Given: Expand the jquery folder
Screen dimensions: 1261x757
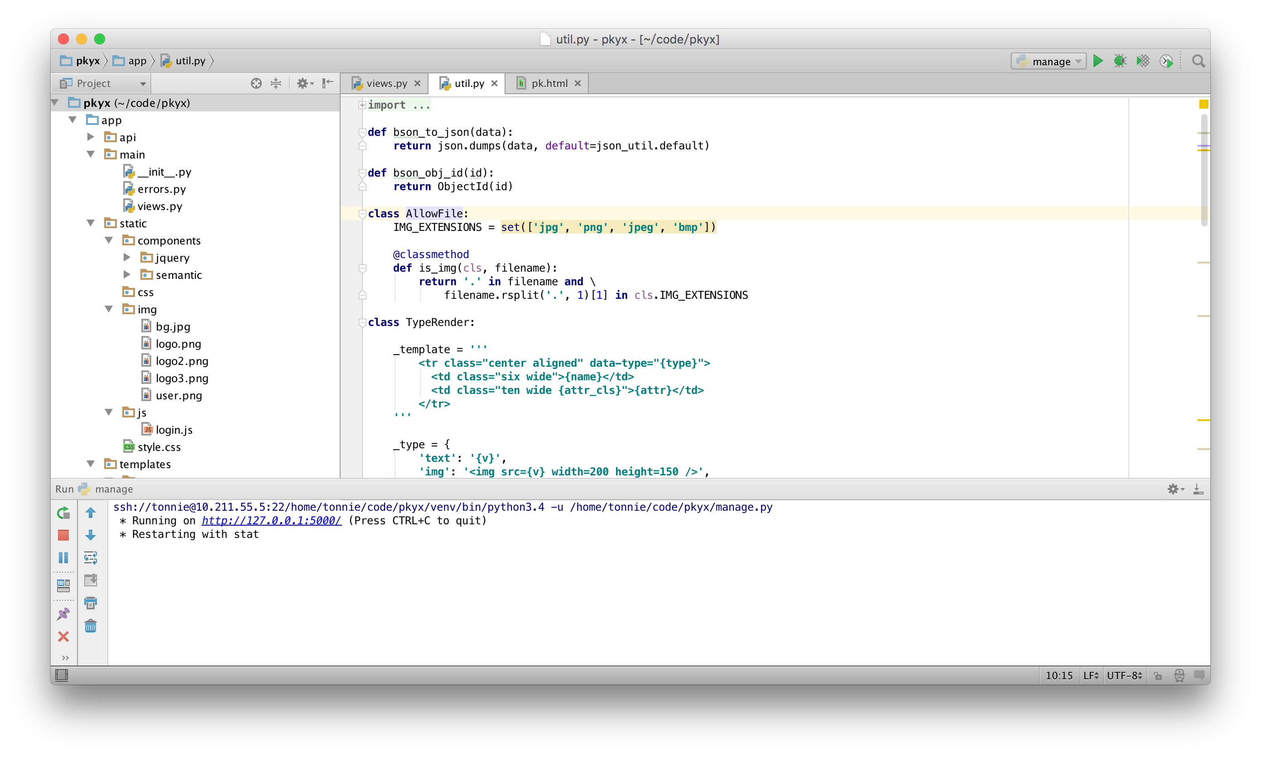Looking at the screenshot, I should point(127,258).
